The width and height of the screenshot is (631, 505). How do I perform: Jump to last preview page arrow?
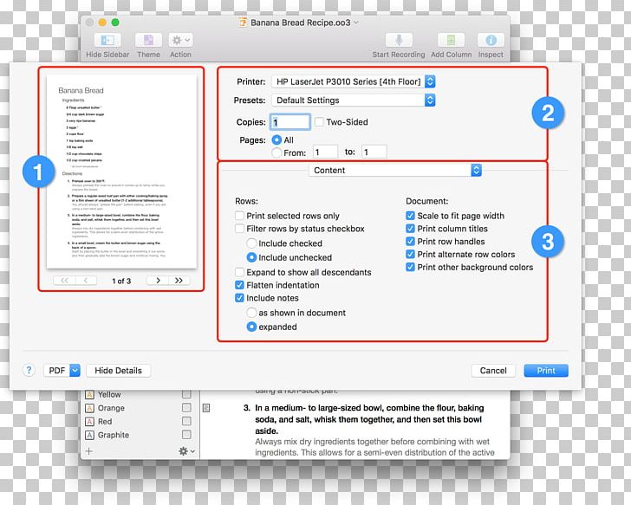point(179,281)
